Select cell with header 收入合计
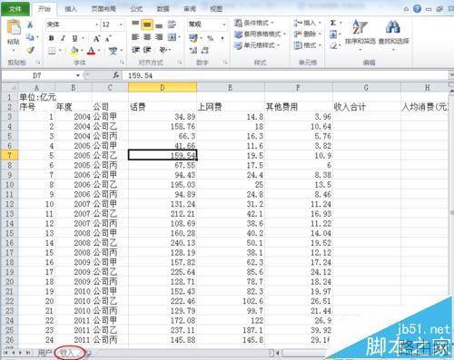The image size is (454, 360). coord(367,107)
